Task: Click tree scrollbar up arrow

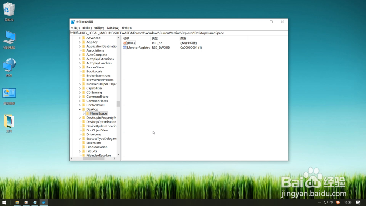Action: click(x=119, y=38)
